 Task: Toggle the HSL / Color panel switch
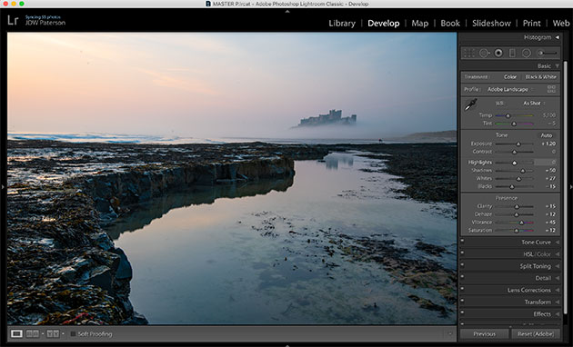coord(462,253)
